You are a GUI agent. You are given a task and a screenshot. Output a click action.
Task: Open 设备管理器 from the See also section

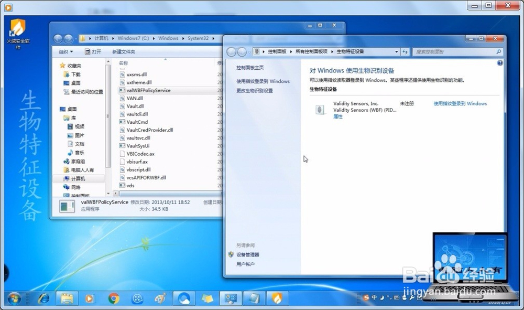[248, 254]
